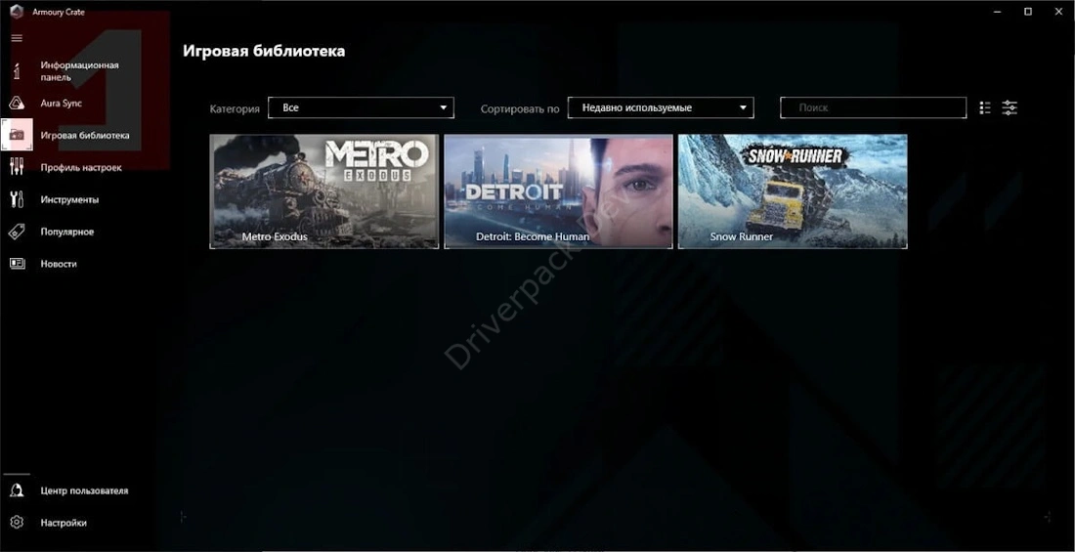Open the Snow Runner game tile
1075x552 pixels.
[x=794, y=191]
